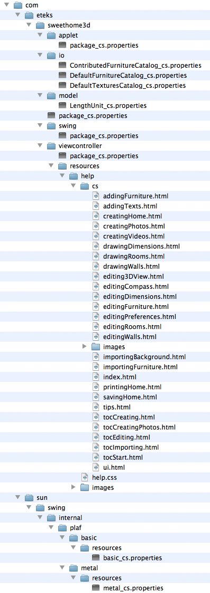Click the LengthUnit_cs.properties file icon
The width and height of the screenshot is (210, 593).
click(x=63, y=105)
